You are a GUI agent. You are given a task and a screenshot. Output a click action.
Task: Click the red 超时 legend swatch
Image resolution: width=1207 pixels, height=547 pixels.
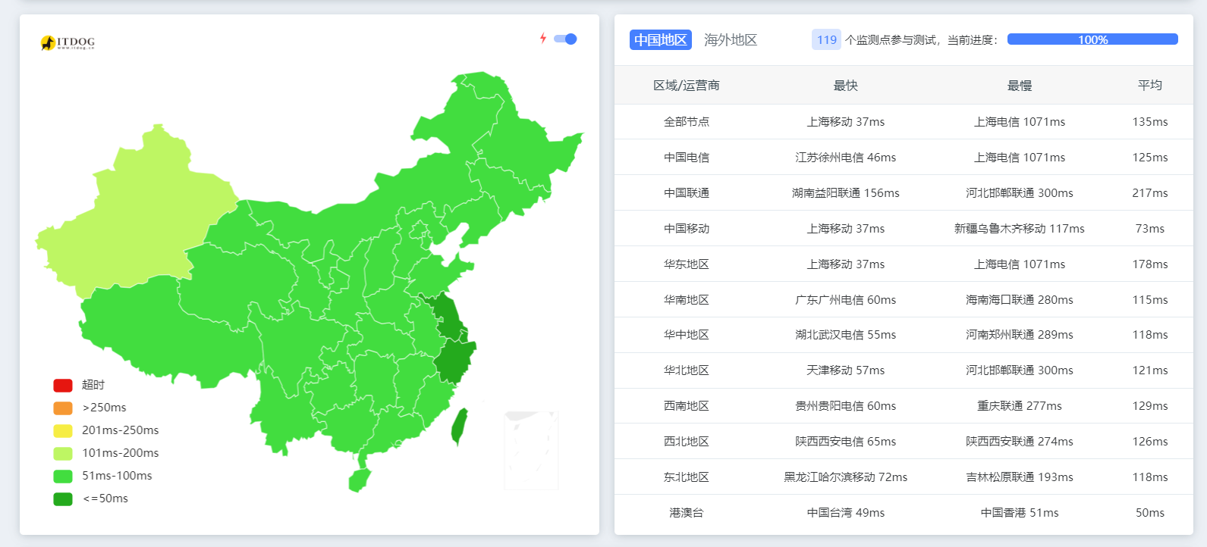63,386
